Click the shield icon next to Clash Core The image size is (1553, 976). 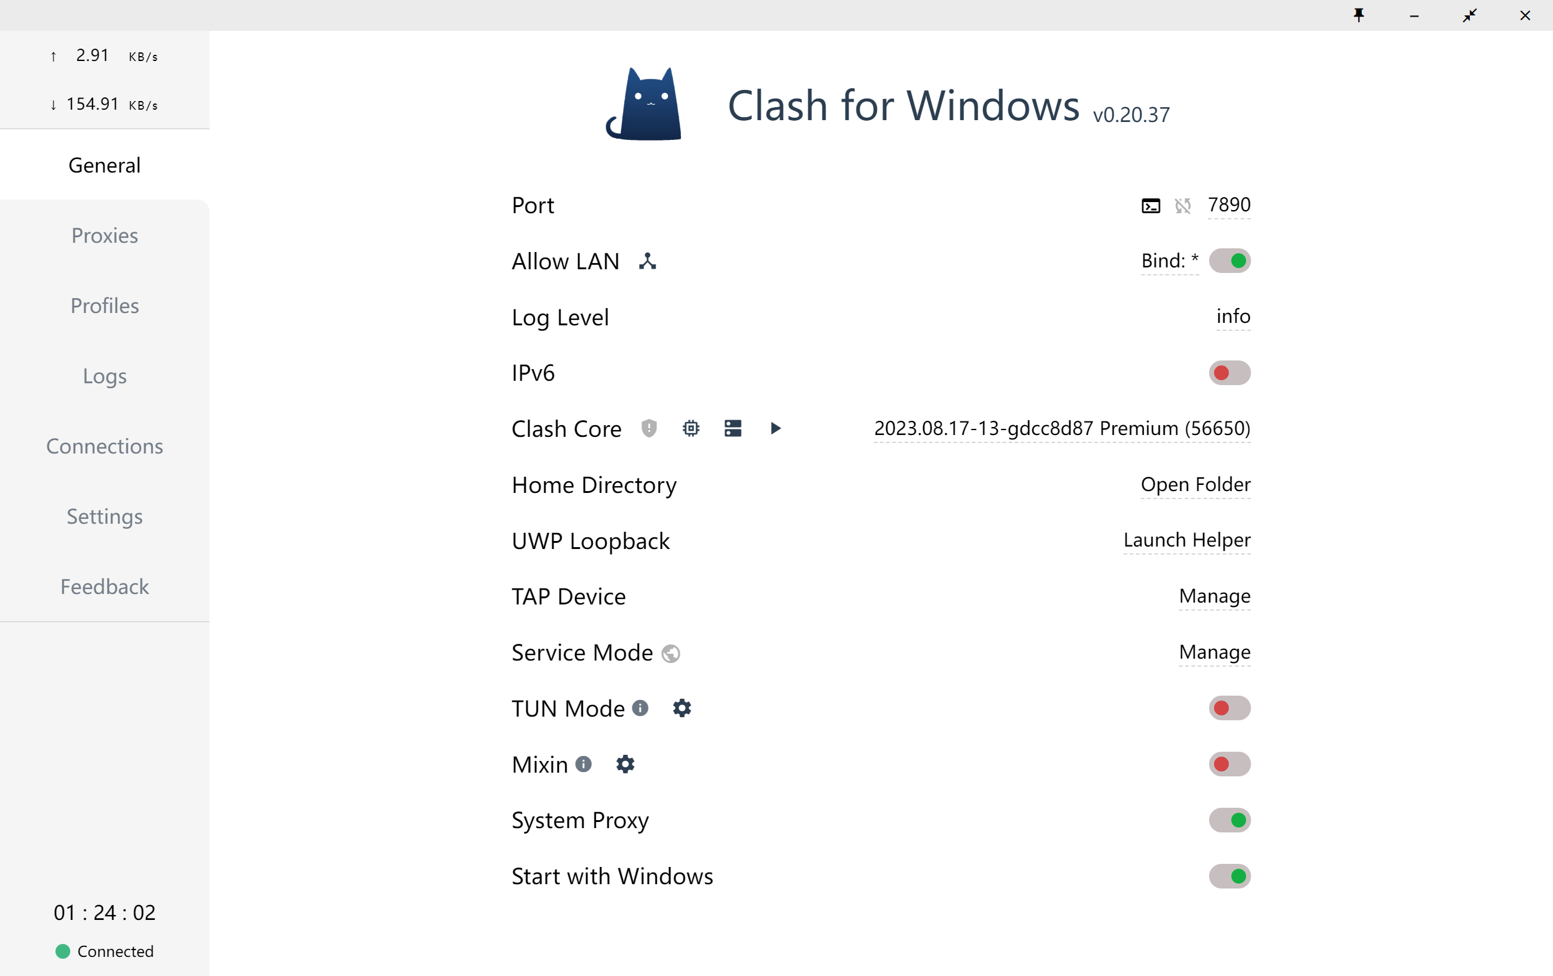pos(649,428)
